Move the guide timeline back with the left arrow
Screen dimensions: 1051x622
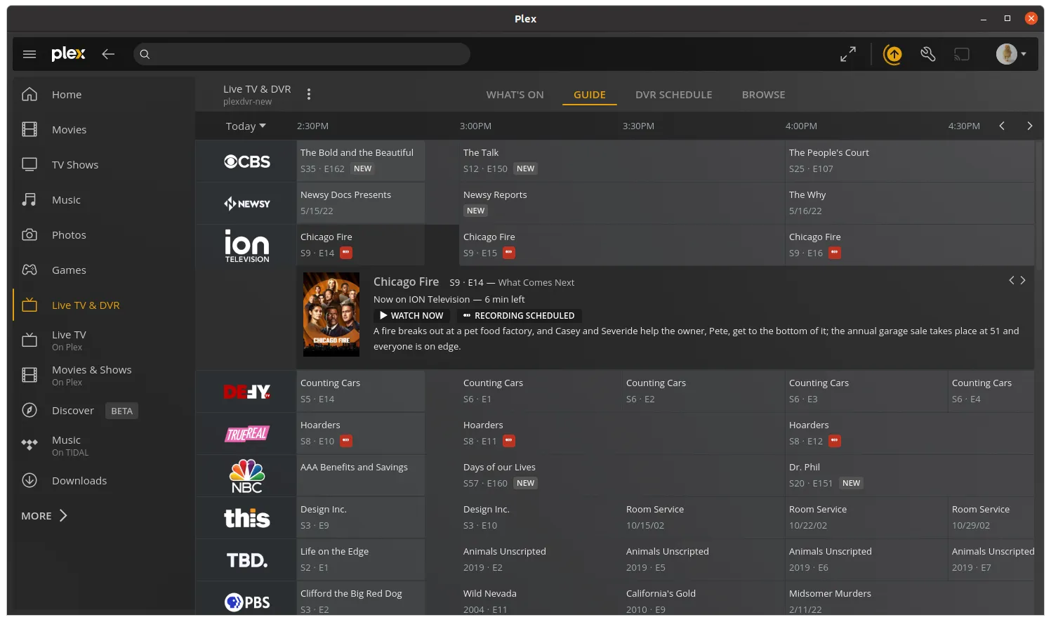(1002, 126)
